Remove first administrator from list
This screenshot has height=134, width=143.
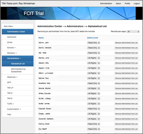126,43
